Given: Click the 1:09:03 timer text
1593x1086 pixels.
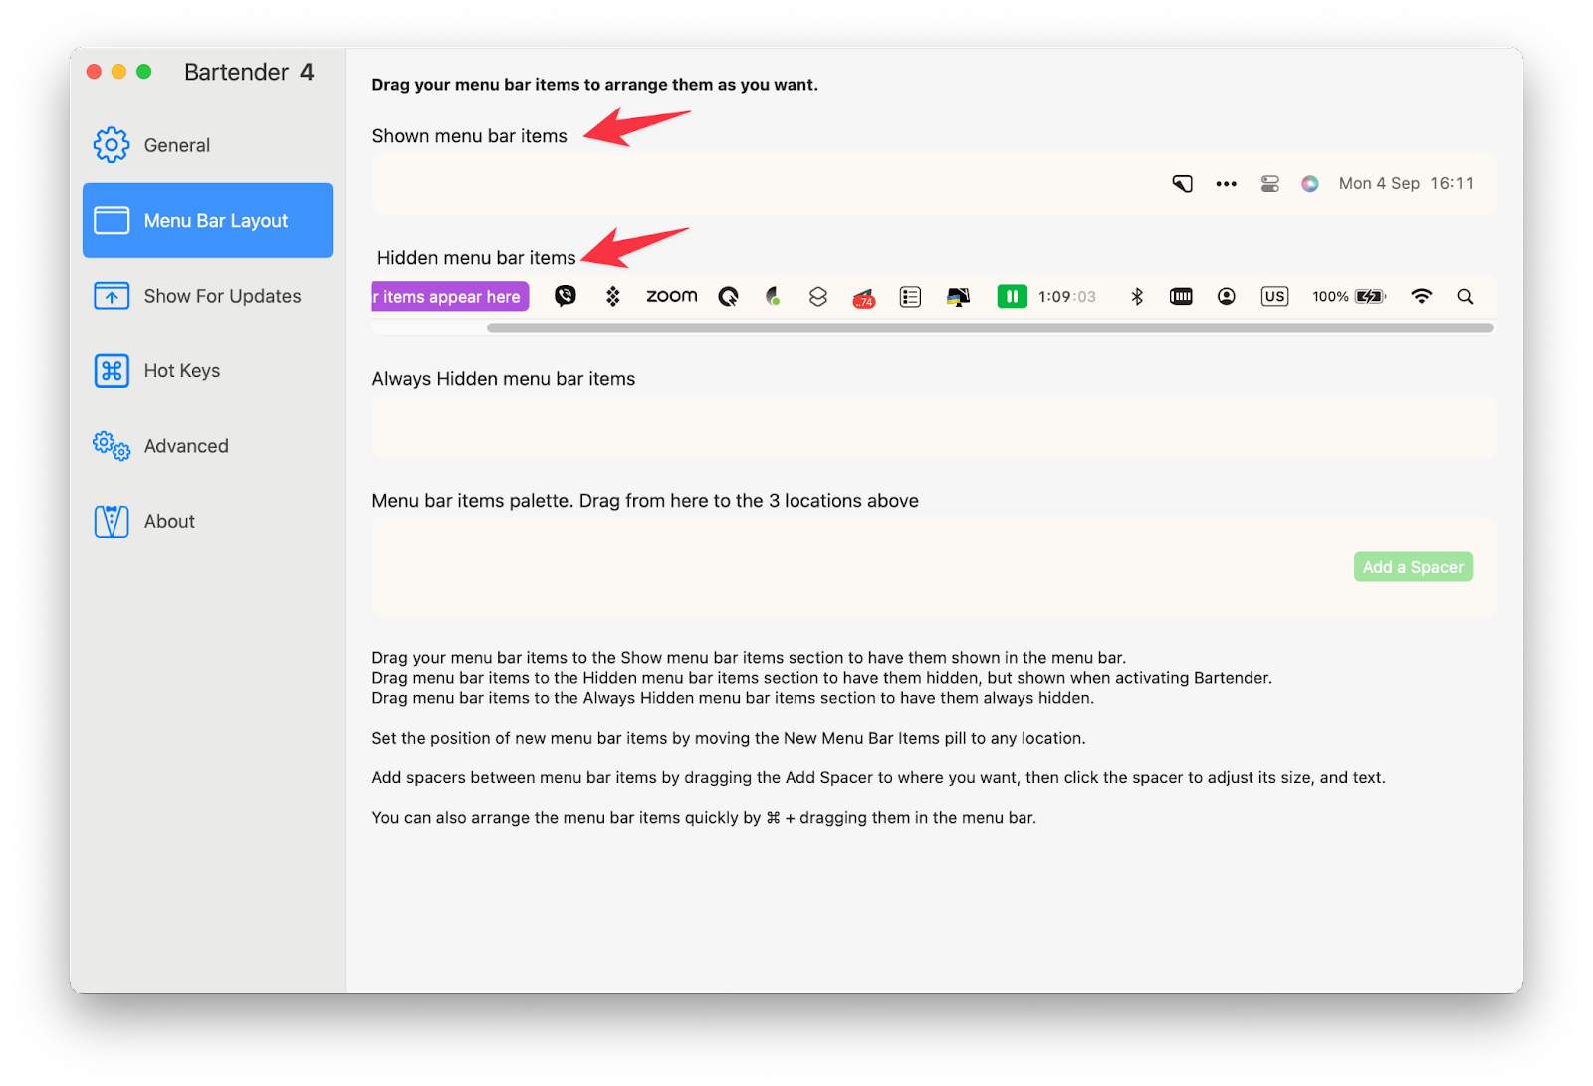Looking at the screenshot, I should point(1067,297).
